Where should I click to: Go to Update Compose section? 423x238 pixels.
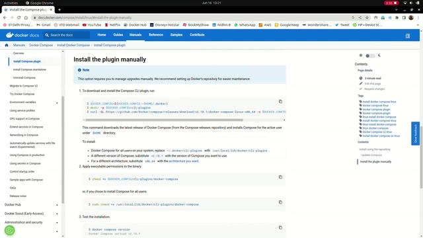pyautogui.click(x=371, y=155)
